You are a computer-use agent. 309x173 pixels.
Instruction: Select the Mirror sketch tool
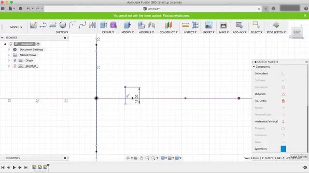[92, 25]
